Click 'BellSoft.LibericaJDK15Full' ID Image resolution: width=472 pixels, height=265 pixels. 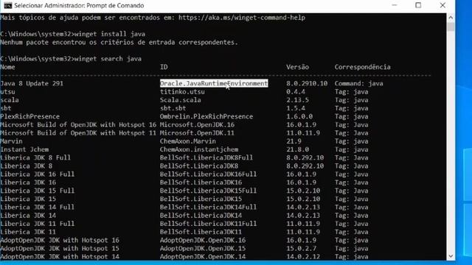pyautogui.click(x=208, y=191)
